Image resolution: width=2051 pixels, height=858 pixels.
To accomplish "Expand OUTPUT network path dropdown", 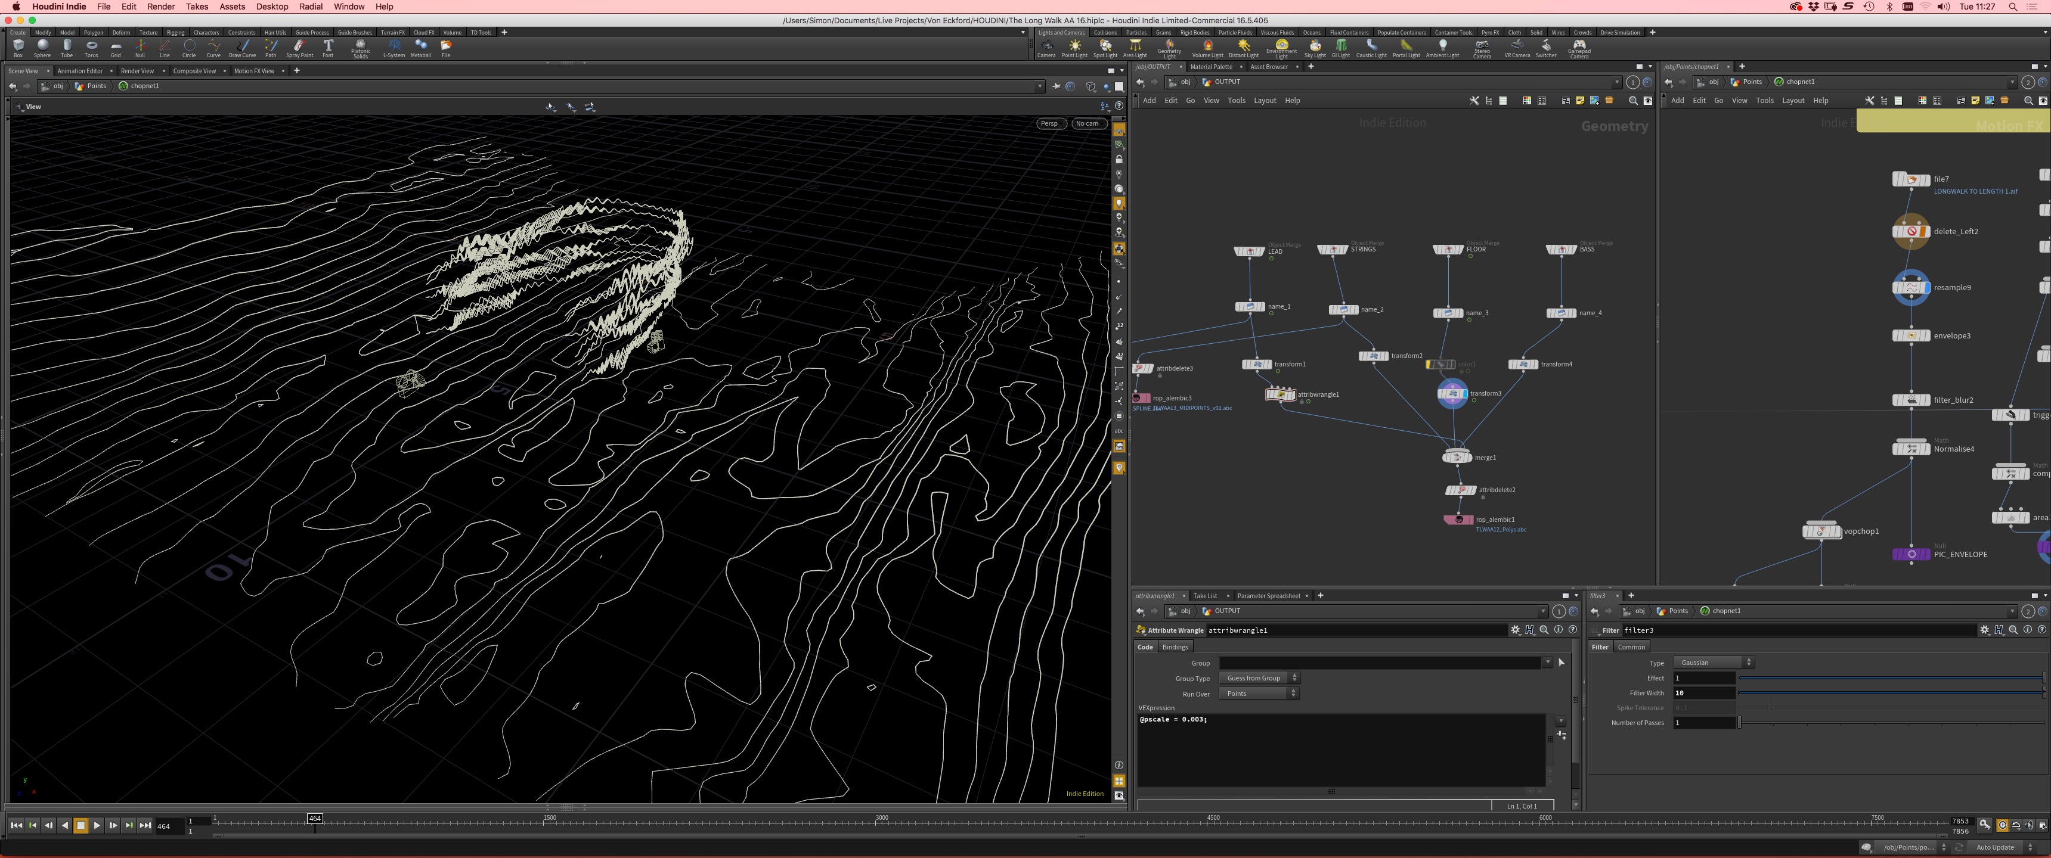I will [1616, 82].
